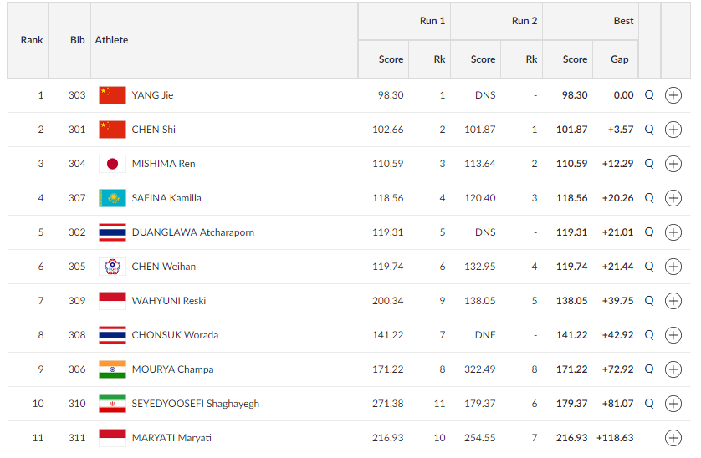Click plus icon beside SAFINA Kamilla
Screen dimensions: 701x458
tap(673, 198)
